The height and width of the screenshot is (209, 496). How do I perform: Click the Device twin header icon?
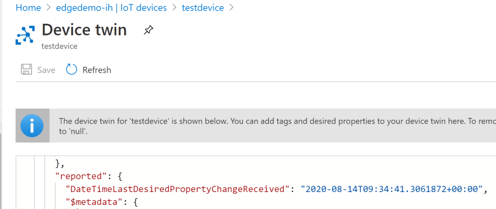[x=25, y=35]
